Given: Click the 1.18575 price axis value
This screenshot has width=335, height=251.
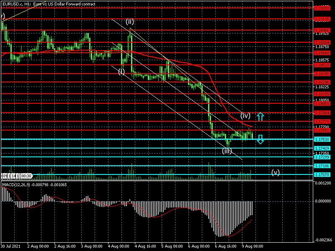Looking at the screenshot, I should pyautogui.click(x=322, y=60).
